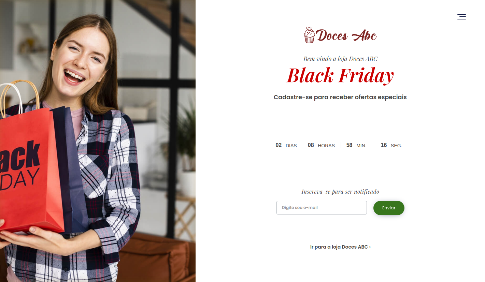
Task: Click the days countdown number 02
Action: click(x=279, y=145)
